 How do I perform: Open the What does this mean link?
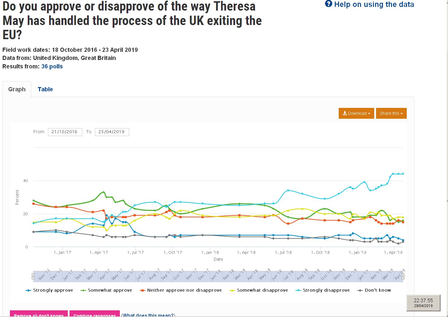[148, 315]
